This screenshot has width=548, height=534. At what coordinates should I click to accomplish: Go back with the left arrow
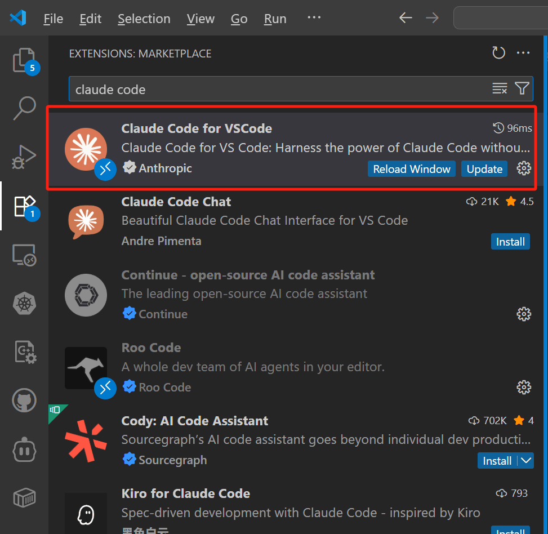406,18
